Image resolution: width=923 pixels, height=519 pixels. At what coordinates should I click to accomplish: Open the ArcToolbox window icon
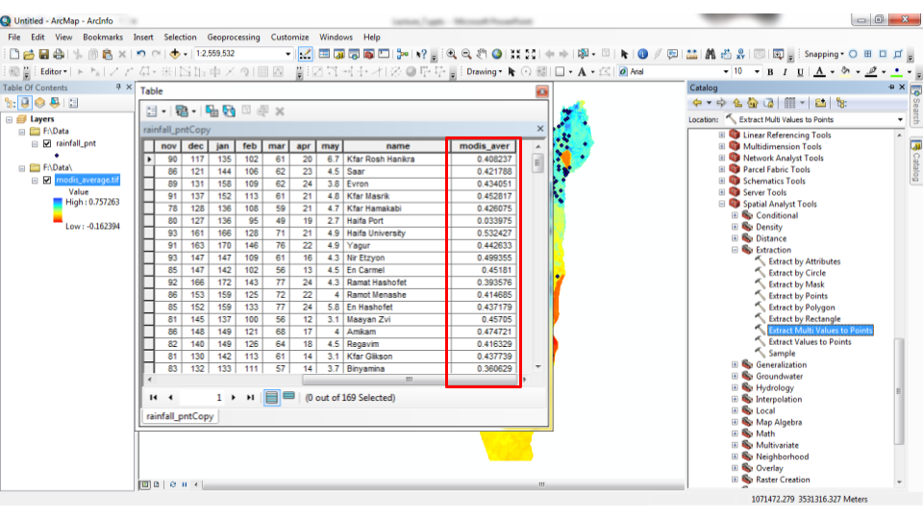(368, 54)
